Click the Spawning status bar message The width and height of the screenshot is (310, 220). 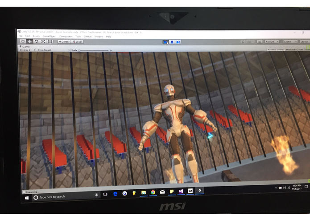(x=31, y=192)
